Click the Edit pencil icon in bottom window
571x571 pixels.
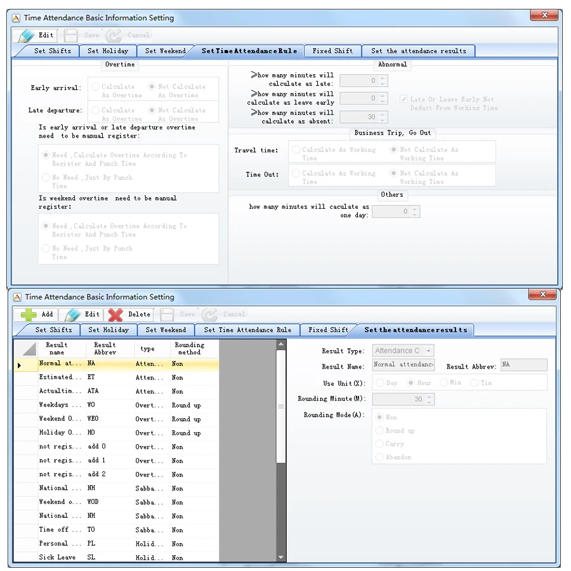[72, 315]
